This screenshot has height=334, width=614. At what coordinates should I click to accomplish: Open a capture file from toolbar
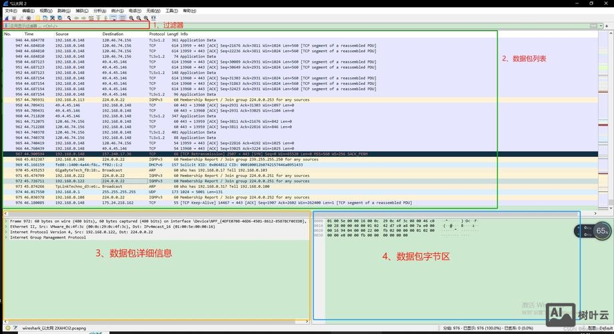37,18
